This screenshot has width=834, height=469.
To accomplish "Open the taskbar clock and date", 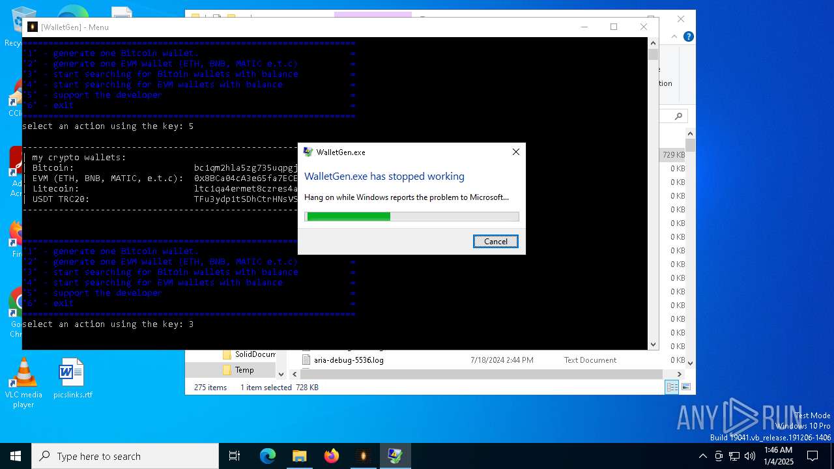I will (778, 456).
